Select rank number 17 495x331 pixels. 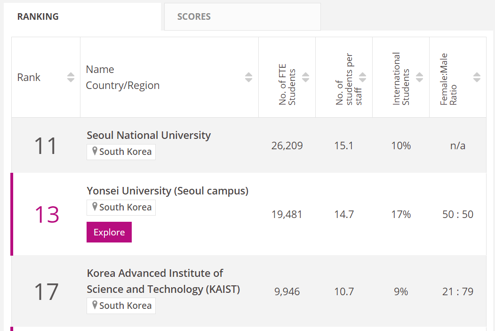pos(46,292)
